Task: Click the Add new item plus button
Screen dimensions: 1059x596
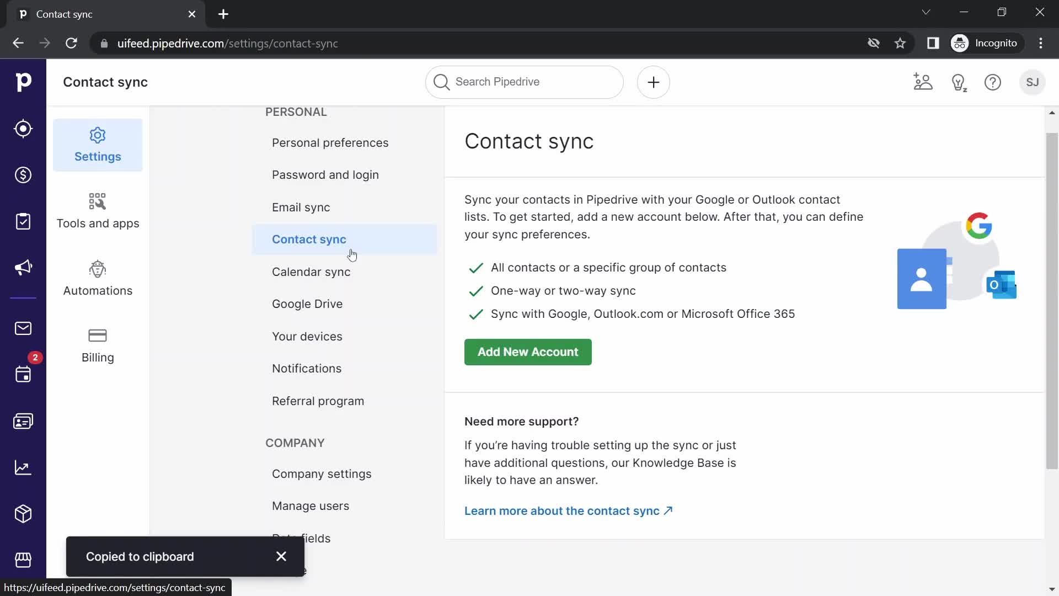Action: [x=652, y=82]
